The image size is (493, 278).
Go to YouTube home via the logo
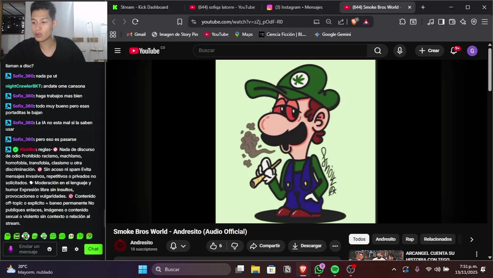[x=144, y=51]
